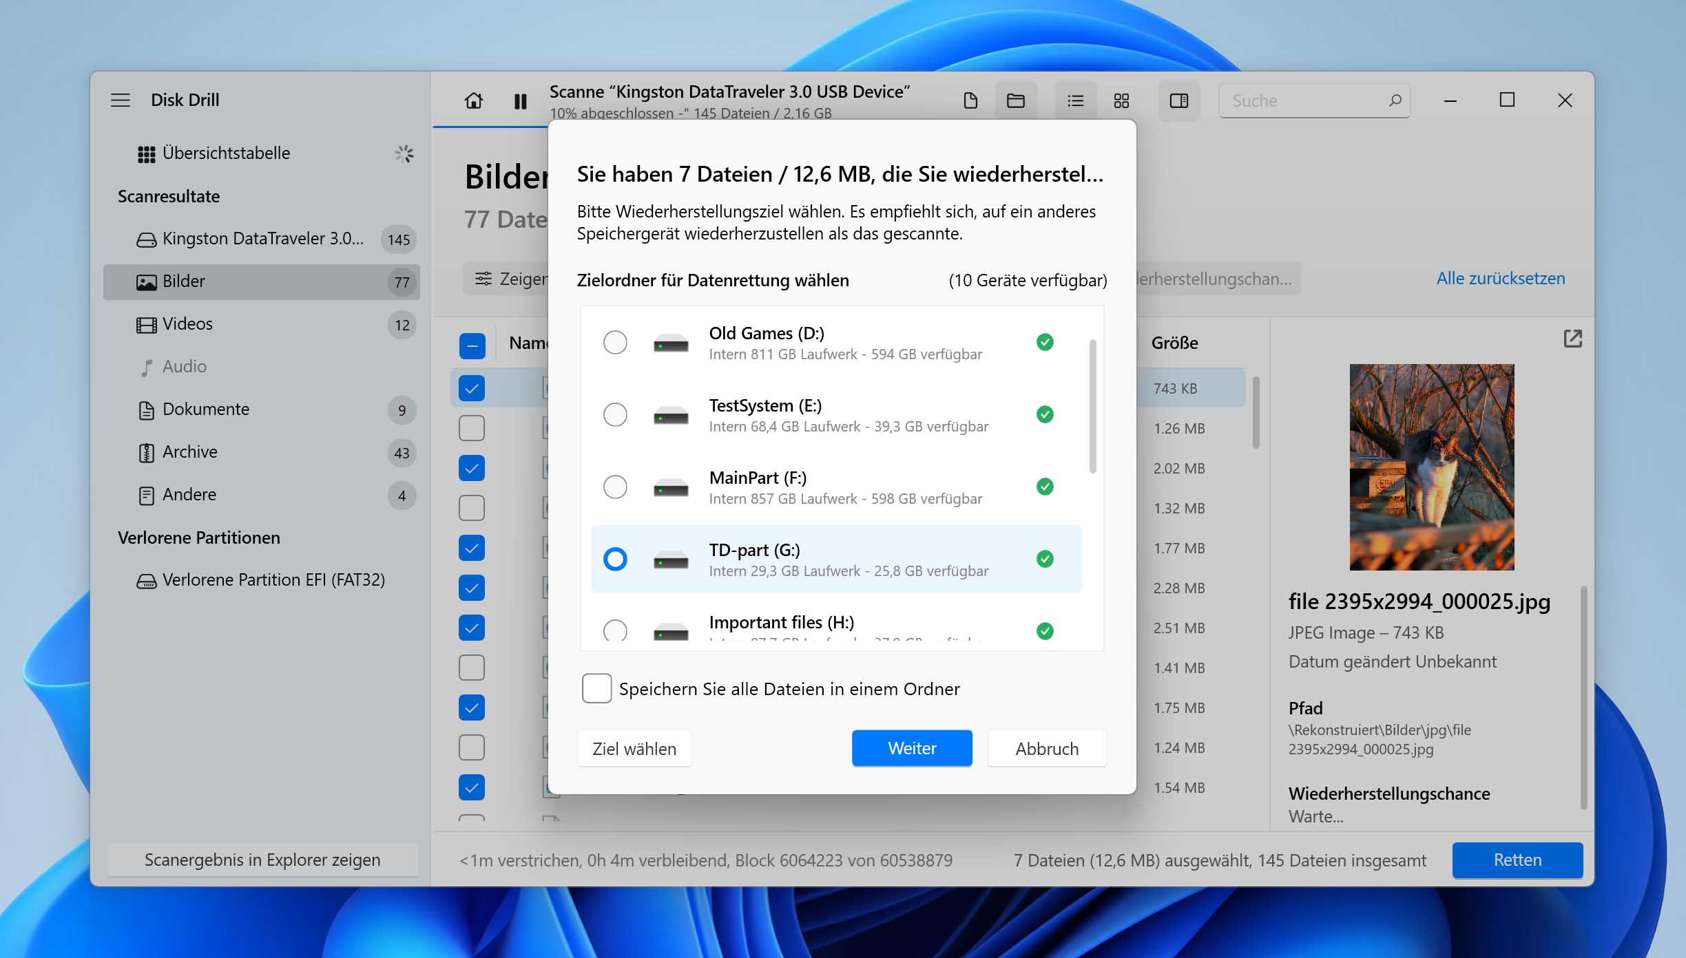Click the preview panel scrollbar
Viewport: 1686px width, 958px height.
click(x=1583, y=698)
